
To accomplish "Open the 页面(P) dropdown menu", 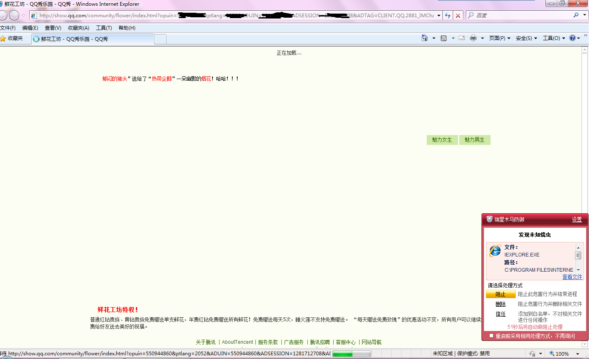I will click(500, 38).
